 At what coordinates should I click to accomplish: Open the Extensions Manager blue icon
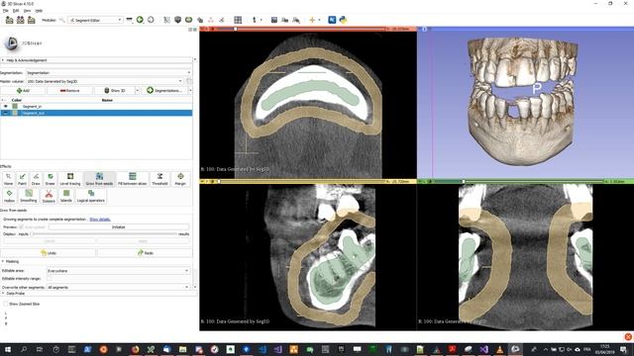tap(332, 20)
